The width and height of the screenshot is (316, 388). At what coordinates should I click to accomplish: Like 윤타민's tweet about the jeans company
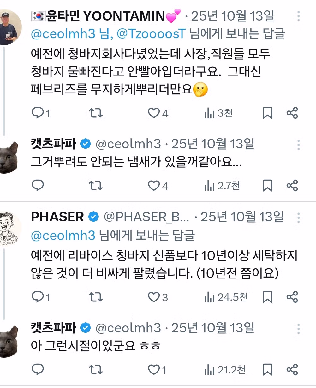pos(155,113)
